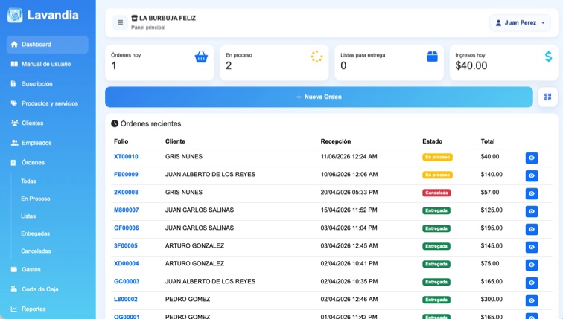Click client name PEDRO GOMEZ in L800002 row
This screenshot has height=319, width=563.
click(x=188, y=299)
